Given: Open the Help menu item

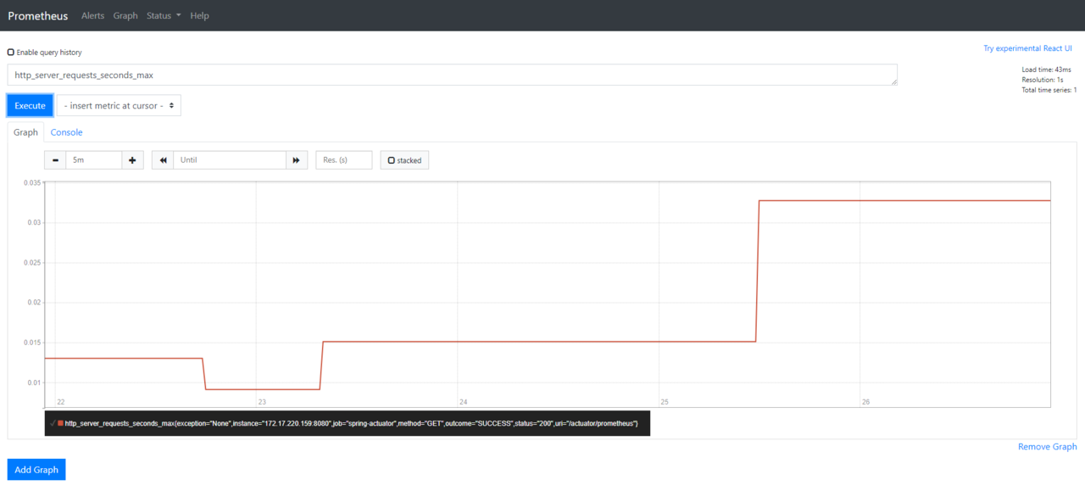Looking at the screenshot, I should 199,15.
